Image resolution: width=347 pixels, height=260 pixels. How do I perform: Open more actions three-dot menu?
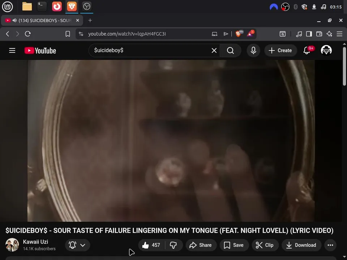tap(330, 245)
